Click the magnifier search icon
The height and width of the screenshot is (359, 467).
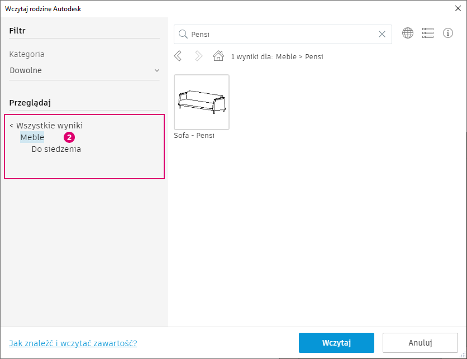182,34
